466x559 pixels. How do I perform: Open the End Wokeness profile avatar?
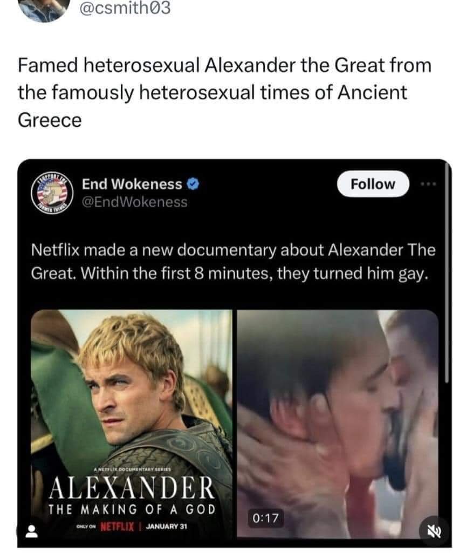click(x=52, y=193)
